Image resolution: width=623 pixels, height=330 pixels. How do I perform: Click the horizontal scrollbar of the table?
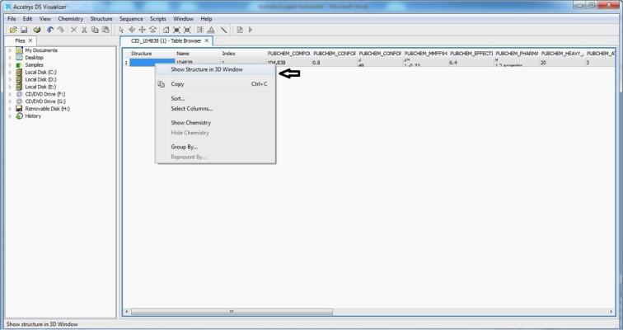pyautogui.click(x=231, y=311)
